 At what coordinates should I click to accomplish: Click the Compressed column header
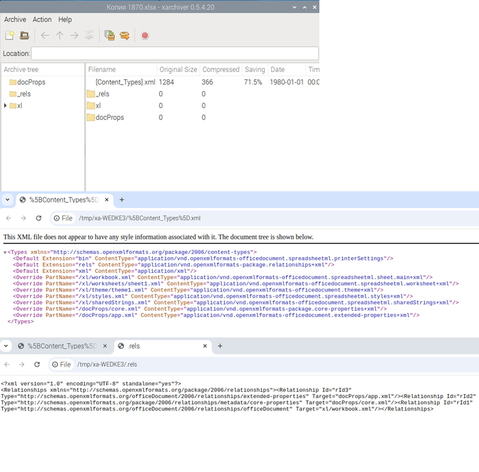[221, 70]
